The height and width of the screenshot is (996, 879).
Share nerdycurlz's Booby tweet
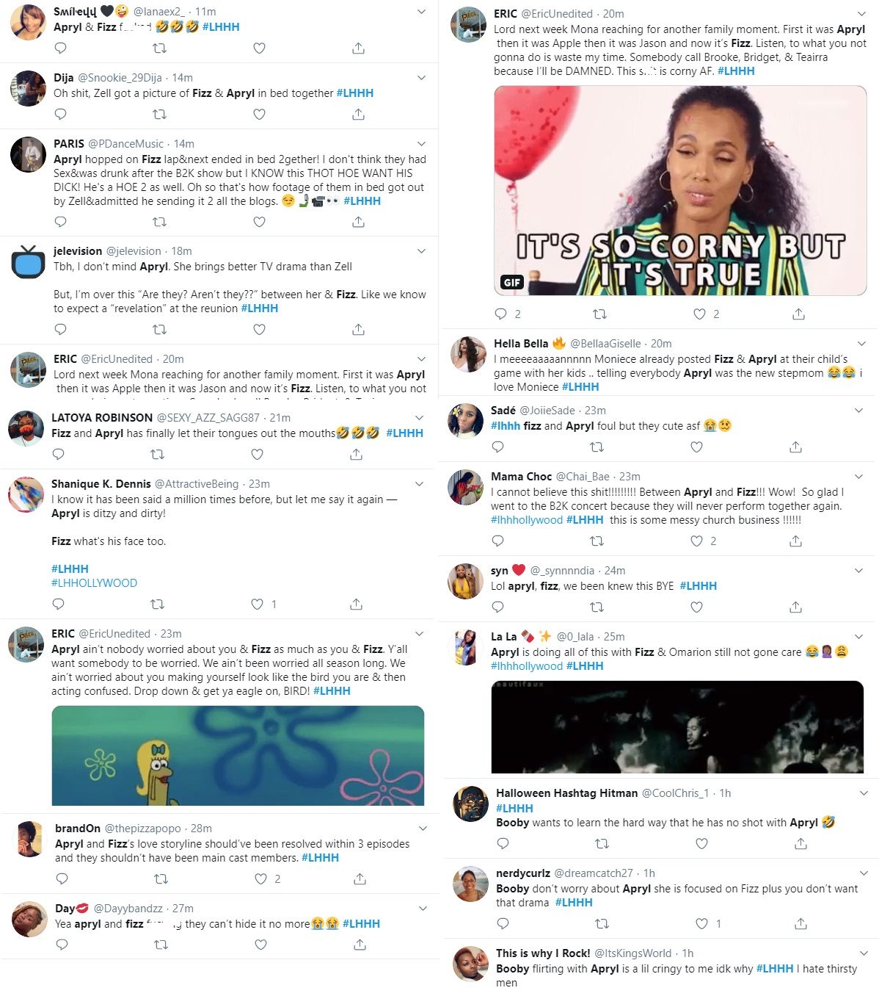(x=800, y=924)
